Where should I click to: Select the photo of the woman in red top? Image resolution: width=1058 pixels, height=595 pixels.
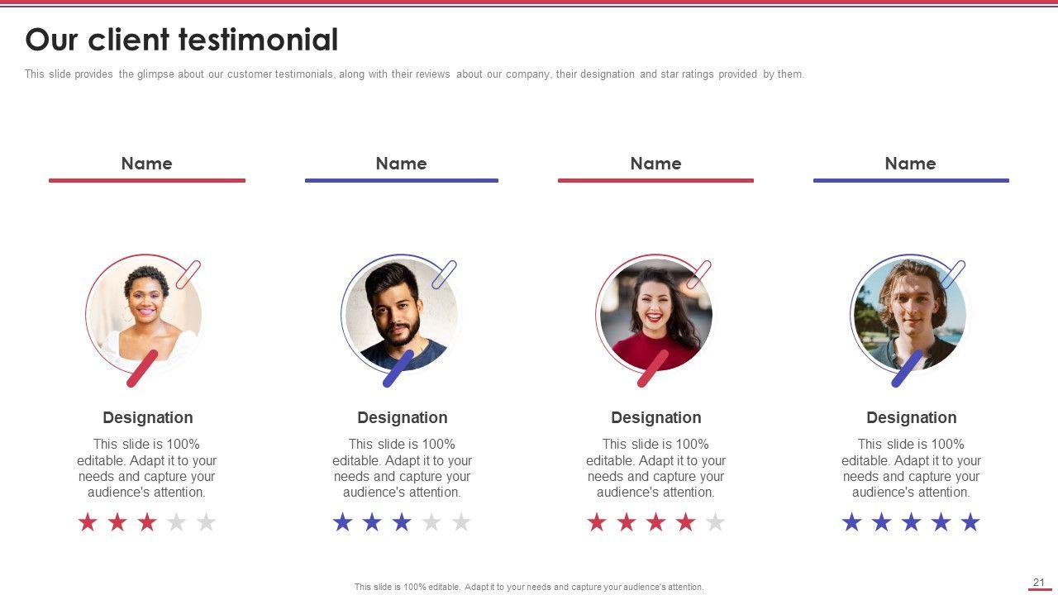(x=655, y=316)
